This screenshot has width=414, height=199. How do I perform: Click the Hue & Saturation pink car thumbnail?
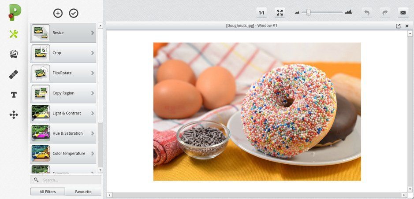(x=41, y=133)
